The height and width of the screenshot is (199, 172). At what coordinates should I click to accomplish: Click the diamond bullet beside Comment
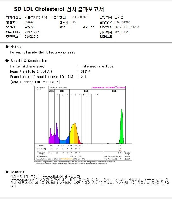coord(7,172)
